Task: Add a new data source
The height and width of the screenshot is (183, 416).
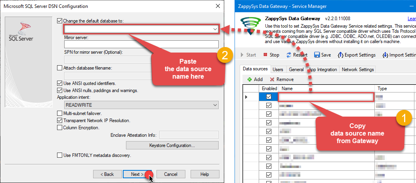Action: click(x=255, y=79)
